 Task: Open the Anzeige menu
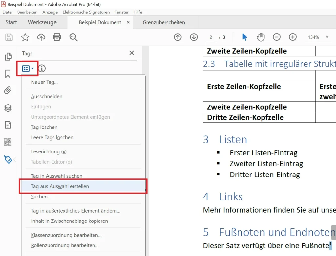[x=50, y=12]
